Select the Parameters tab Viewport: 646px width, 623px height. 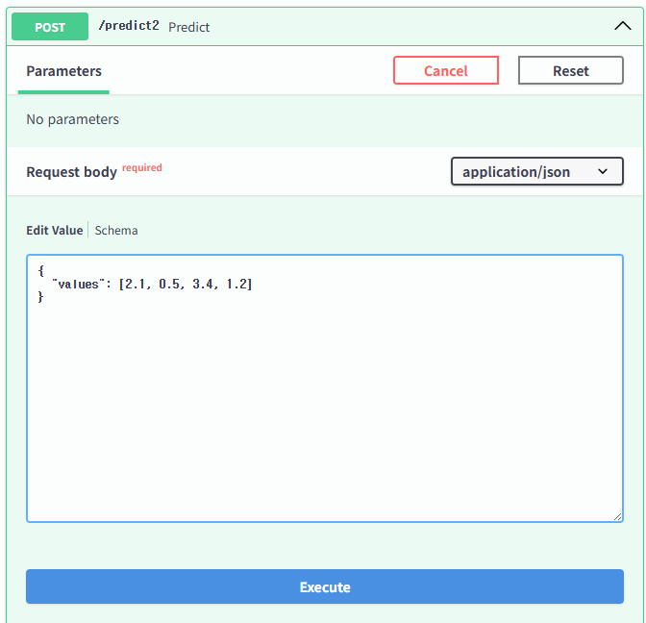tap(63, 71)
